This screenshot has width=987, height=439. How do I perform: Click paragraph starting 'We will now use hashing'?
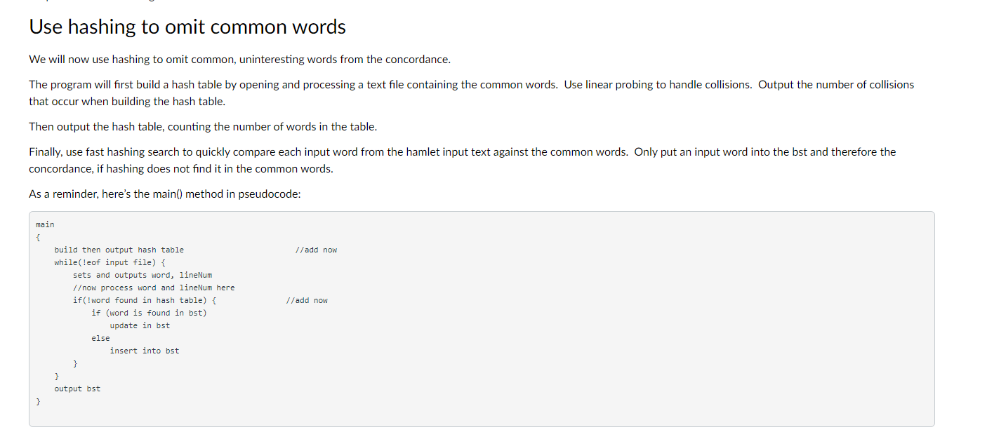(x=239, y=60)
